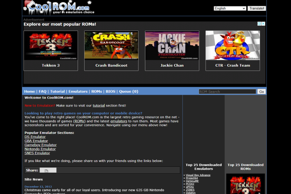This screenshot has height=194, width=291.
Task: Close the advertisement with X icon
Action: pyautogui.click(x=263, y=24)
